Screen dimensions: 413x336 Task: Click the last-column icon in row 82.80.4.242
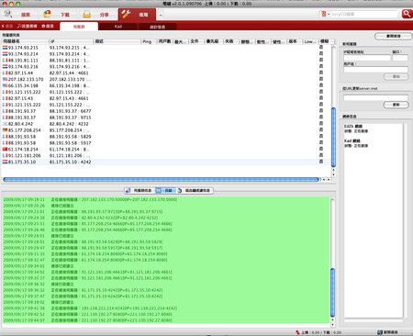[x=321, y=123]
